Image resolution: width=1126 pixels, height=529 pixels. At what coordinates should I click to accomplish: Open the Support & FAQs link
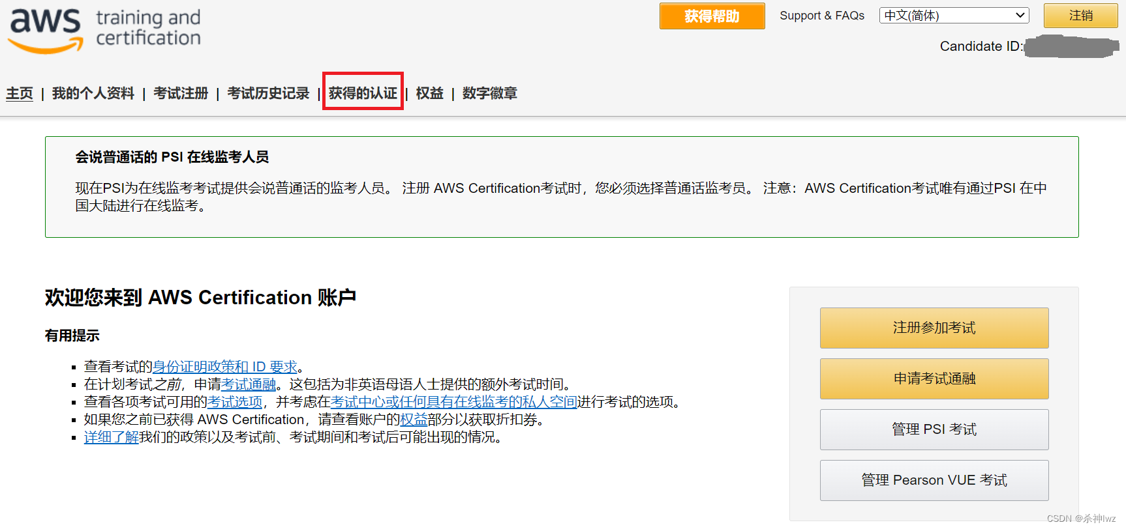coord(822,16)
